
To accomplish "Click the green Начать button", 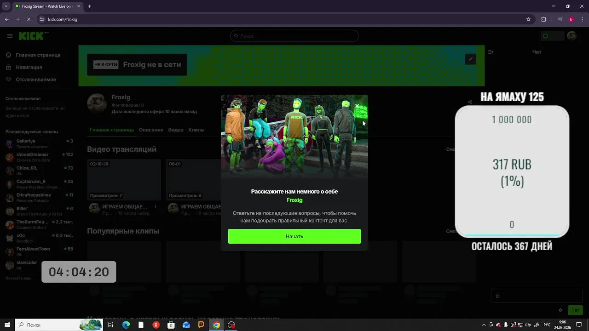I will click(294, 236).
